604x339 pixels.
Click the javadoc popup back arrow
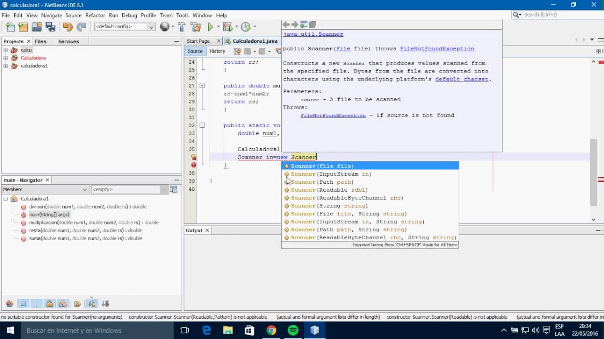tap(286, 24)
